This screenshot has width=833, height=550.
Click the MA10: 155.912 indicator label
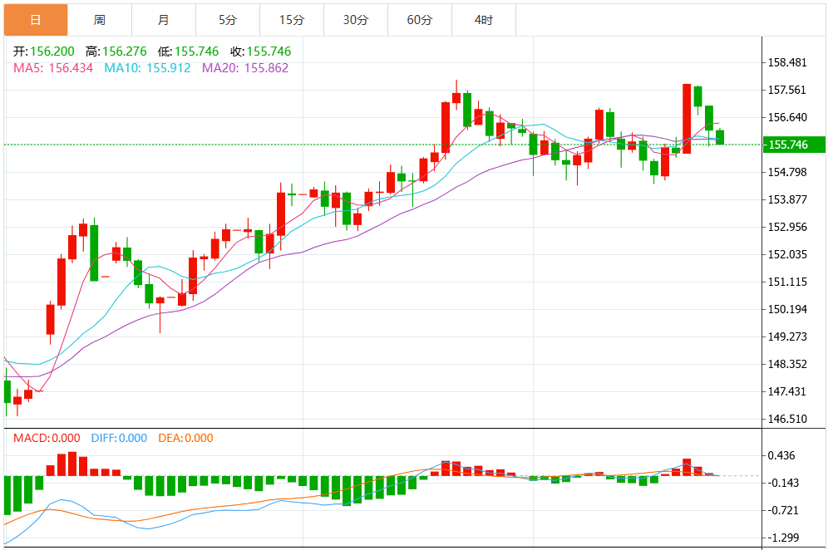coord(147,68)
